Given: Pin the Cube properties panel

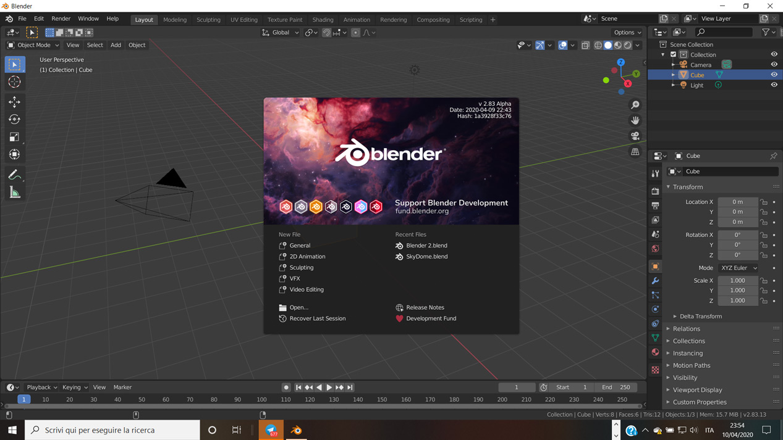Looking at the screenshot, I should [x=773, y=156].
